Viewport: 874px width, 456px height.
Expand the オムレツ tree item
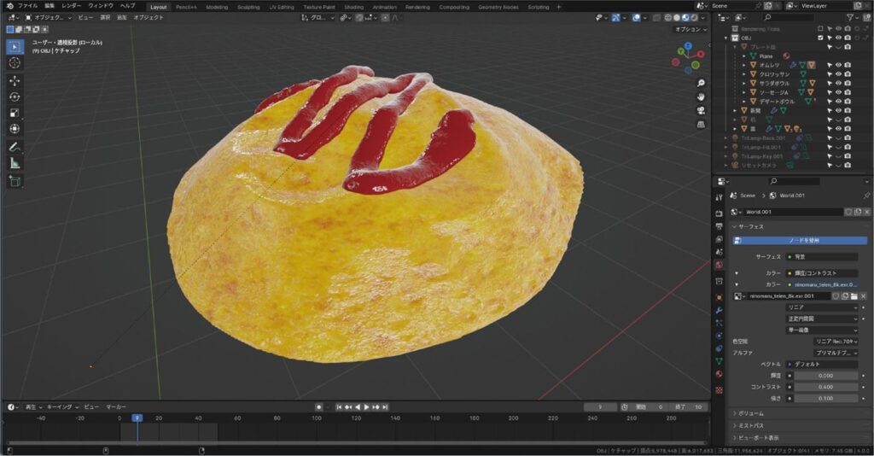[744, 65]
